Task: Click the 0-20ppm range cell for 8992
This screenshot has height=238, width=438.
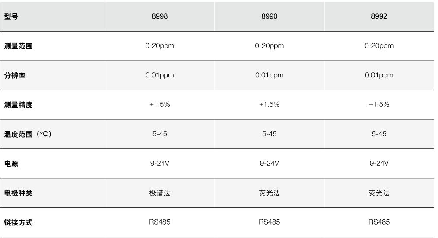Action: [x=379, y=46]
